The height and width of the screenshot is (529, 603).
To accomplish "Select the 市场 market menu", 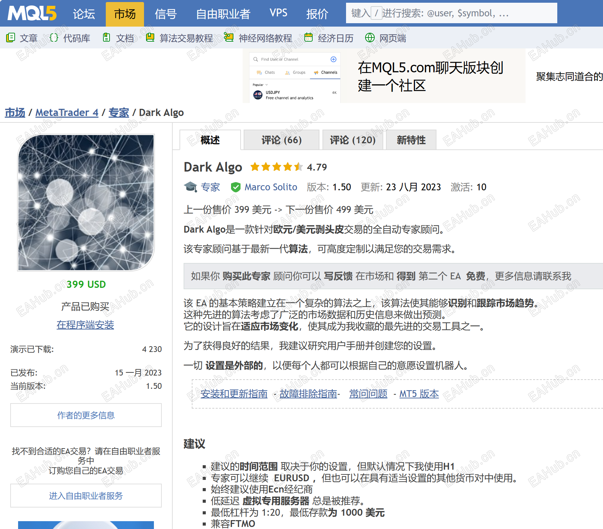I will 125,14.
